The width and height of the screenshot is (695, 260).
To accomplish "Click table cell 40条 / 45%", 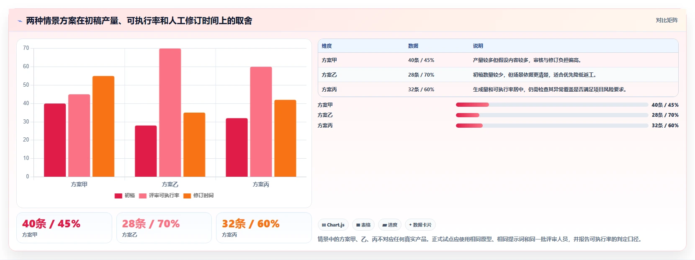I will (x=421, y=60).
